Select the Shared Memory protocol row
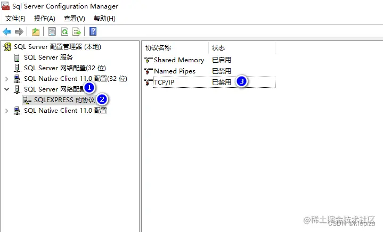This screenshot has width=383, height=232. pyautogui.click(x=179, y=60)
